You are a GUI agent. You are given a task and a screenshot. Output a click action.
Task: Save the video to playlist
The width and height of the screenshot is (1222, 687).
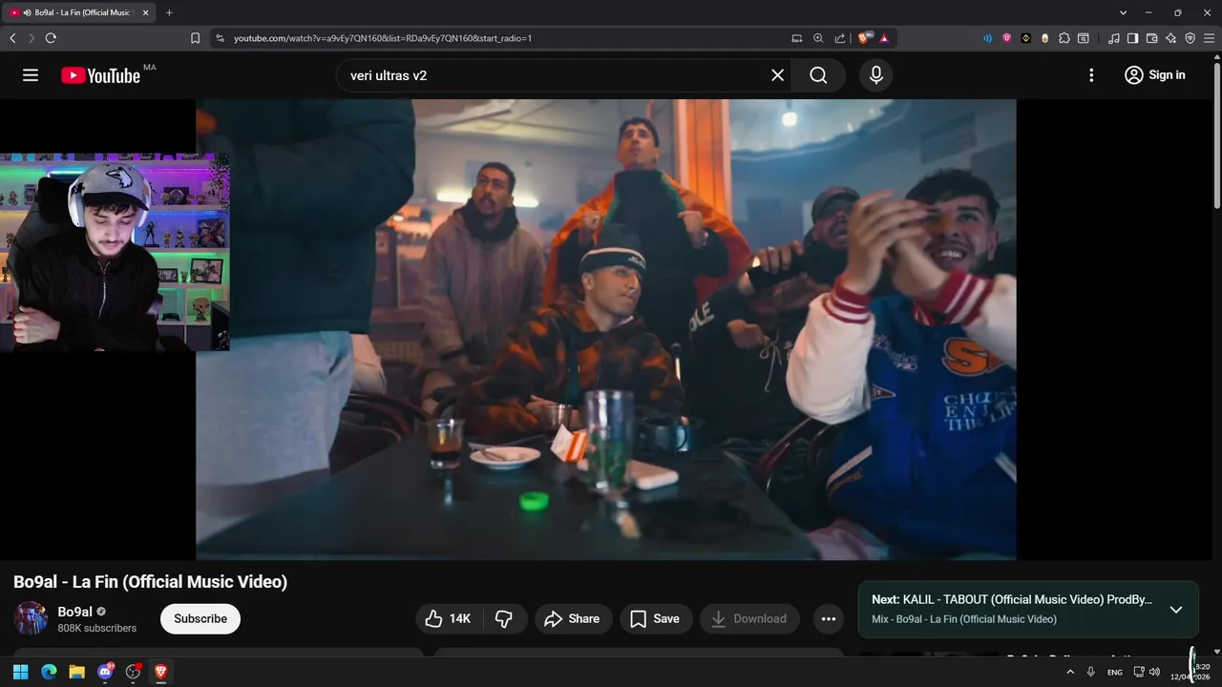[656, 618]
